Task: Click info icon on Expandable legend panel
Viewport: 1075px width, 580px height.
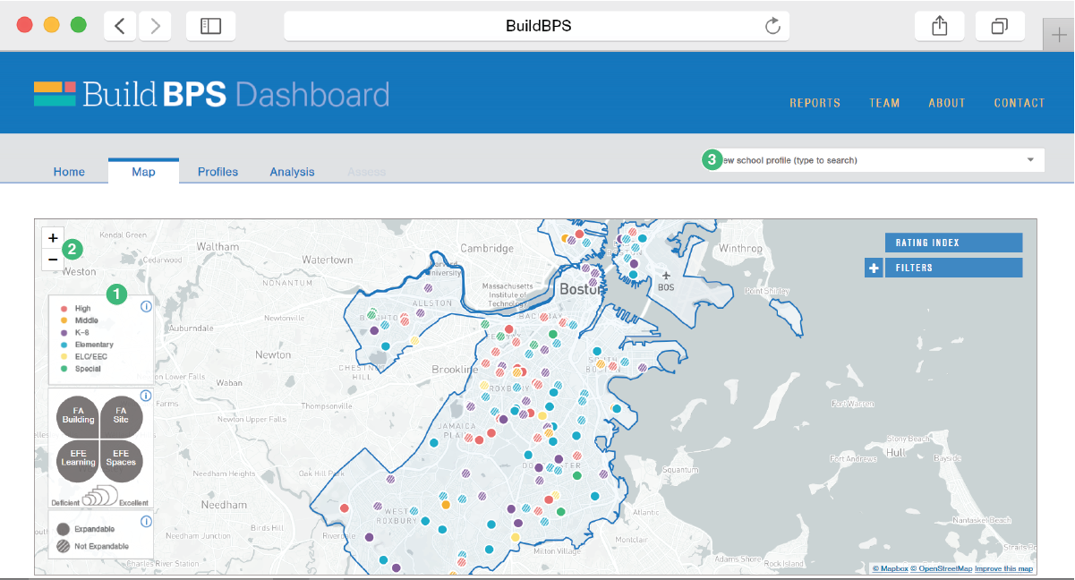Action: [x=146, y=522]
